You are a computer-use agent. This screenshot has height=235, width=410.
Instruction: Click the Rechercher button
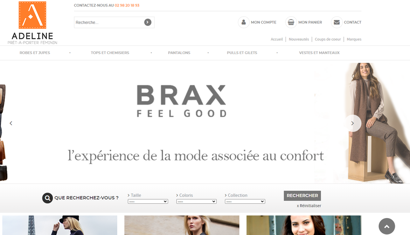pyautogui.click(x=302, y=196)
